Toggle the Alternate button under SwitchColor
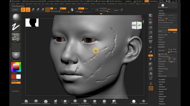Screen dimensions: 190x106 16,83
